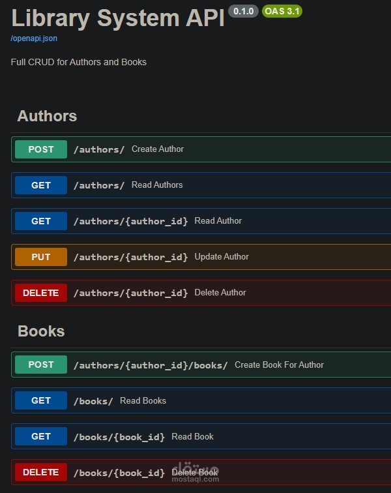Click the PUT badge for Update Author
The image size is (391, 493).
click(x=41, y=257)
